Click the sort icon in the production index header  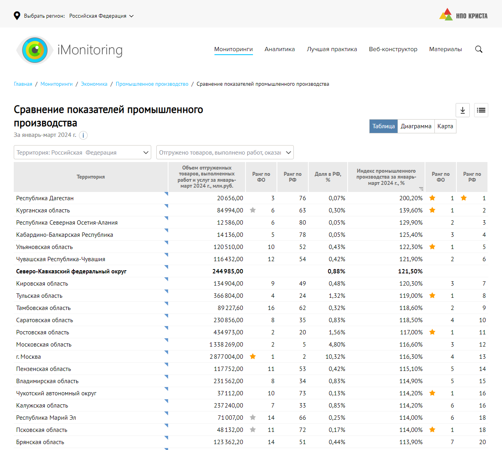click(421, 189)
